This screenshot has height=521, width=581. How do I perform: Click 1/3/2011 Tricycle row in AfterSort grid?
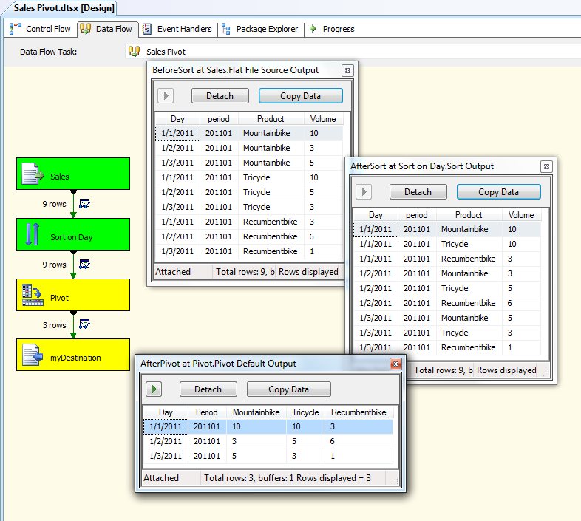point(447,333)
